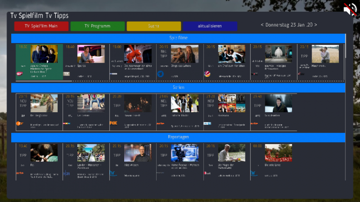The width and height of the screenshot is (360, 202).
Task: Select the Spielfilme category header
Action: pos(178,37)
